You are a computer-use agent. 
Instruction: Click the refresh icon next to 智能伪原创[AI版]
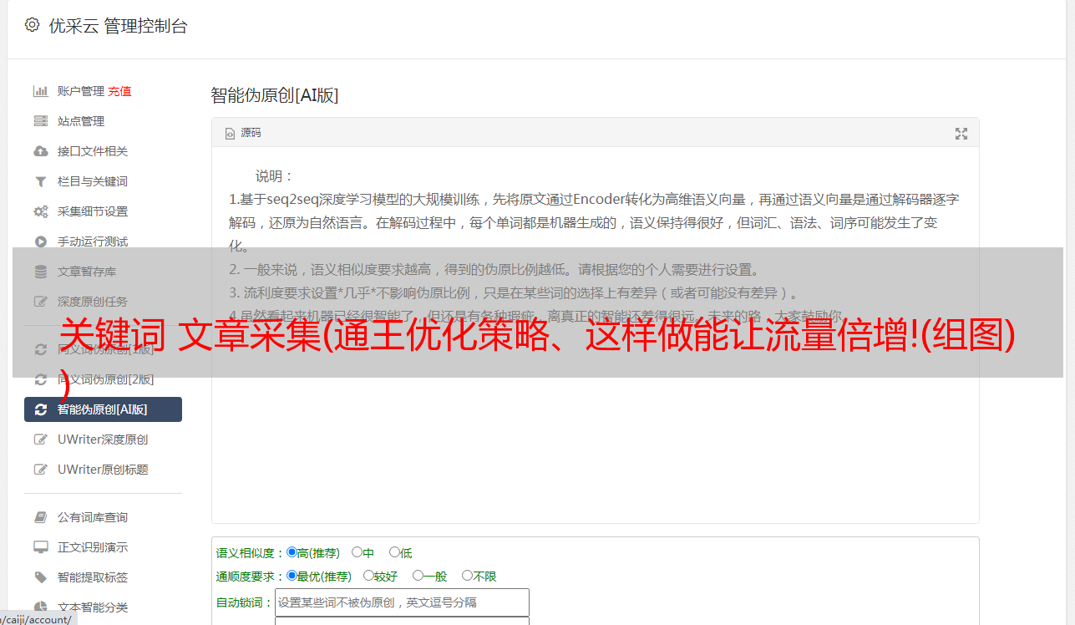click(40, 409)
